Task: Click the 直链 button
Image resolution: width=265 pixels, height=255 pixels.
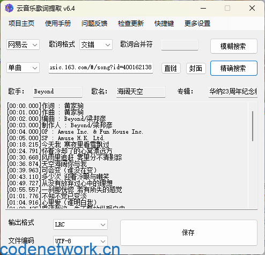Action: (x=171, y=68)
